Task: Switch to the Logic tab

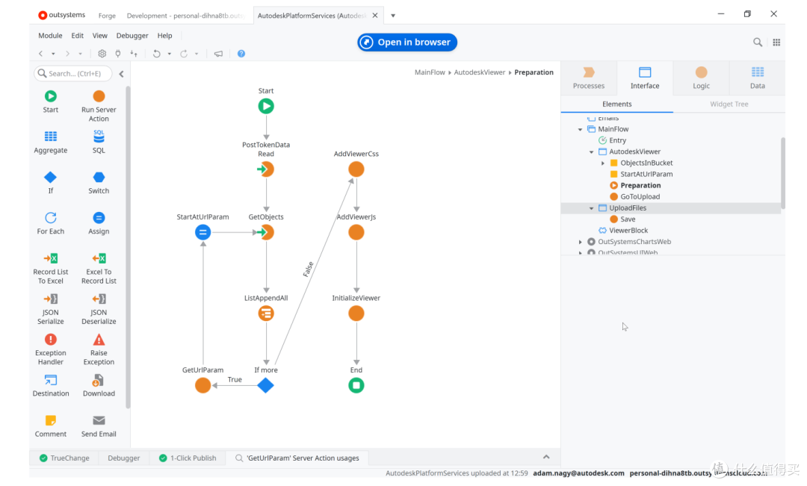Action: [x=701, y=78]
